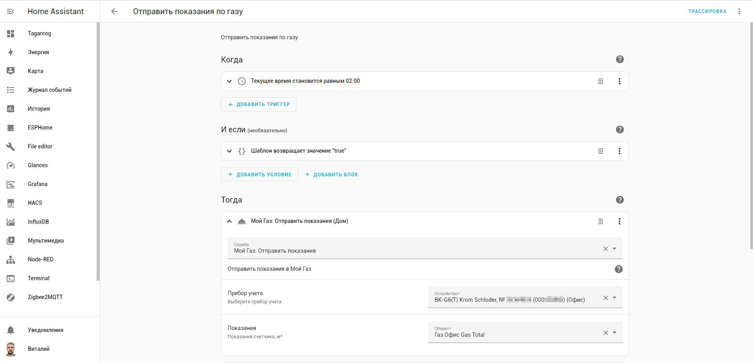
Task: Collapse the sidebar with the hamburger icon
Action: [11, 11]
